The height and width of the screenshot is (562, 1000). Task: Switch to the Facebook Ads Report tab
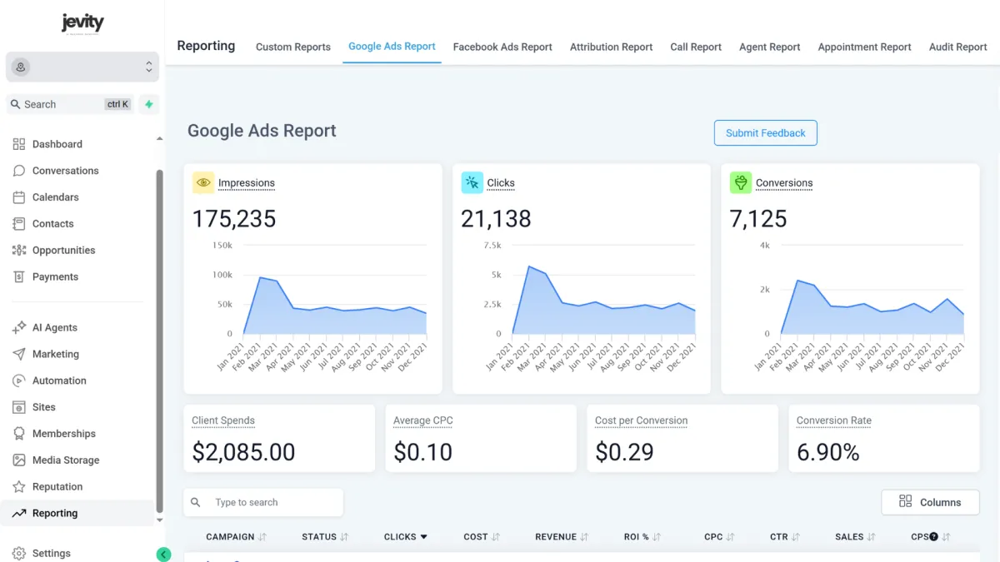click(x=502, y=47)
